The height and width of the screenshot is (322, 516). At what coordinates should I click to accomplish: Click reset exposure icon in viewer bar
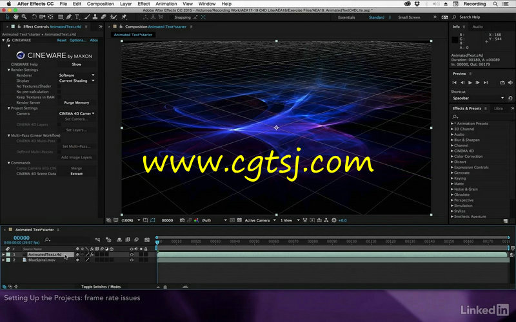334,220
